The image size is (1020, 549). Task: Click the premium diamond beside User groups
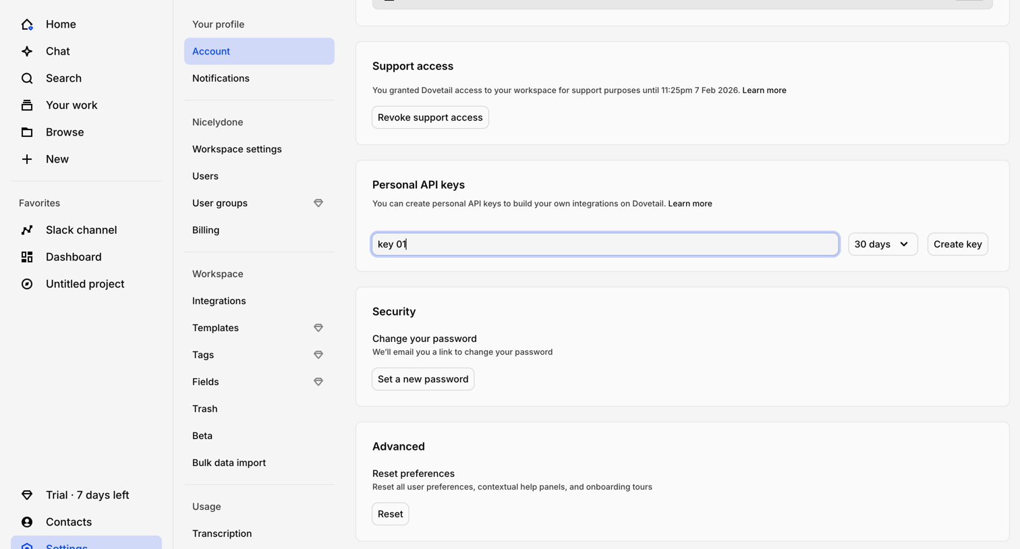click(x=318, y=203)
